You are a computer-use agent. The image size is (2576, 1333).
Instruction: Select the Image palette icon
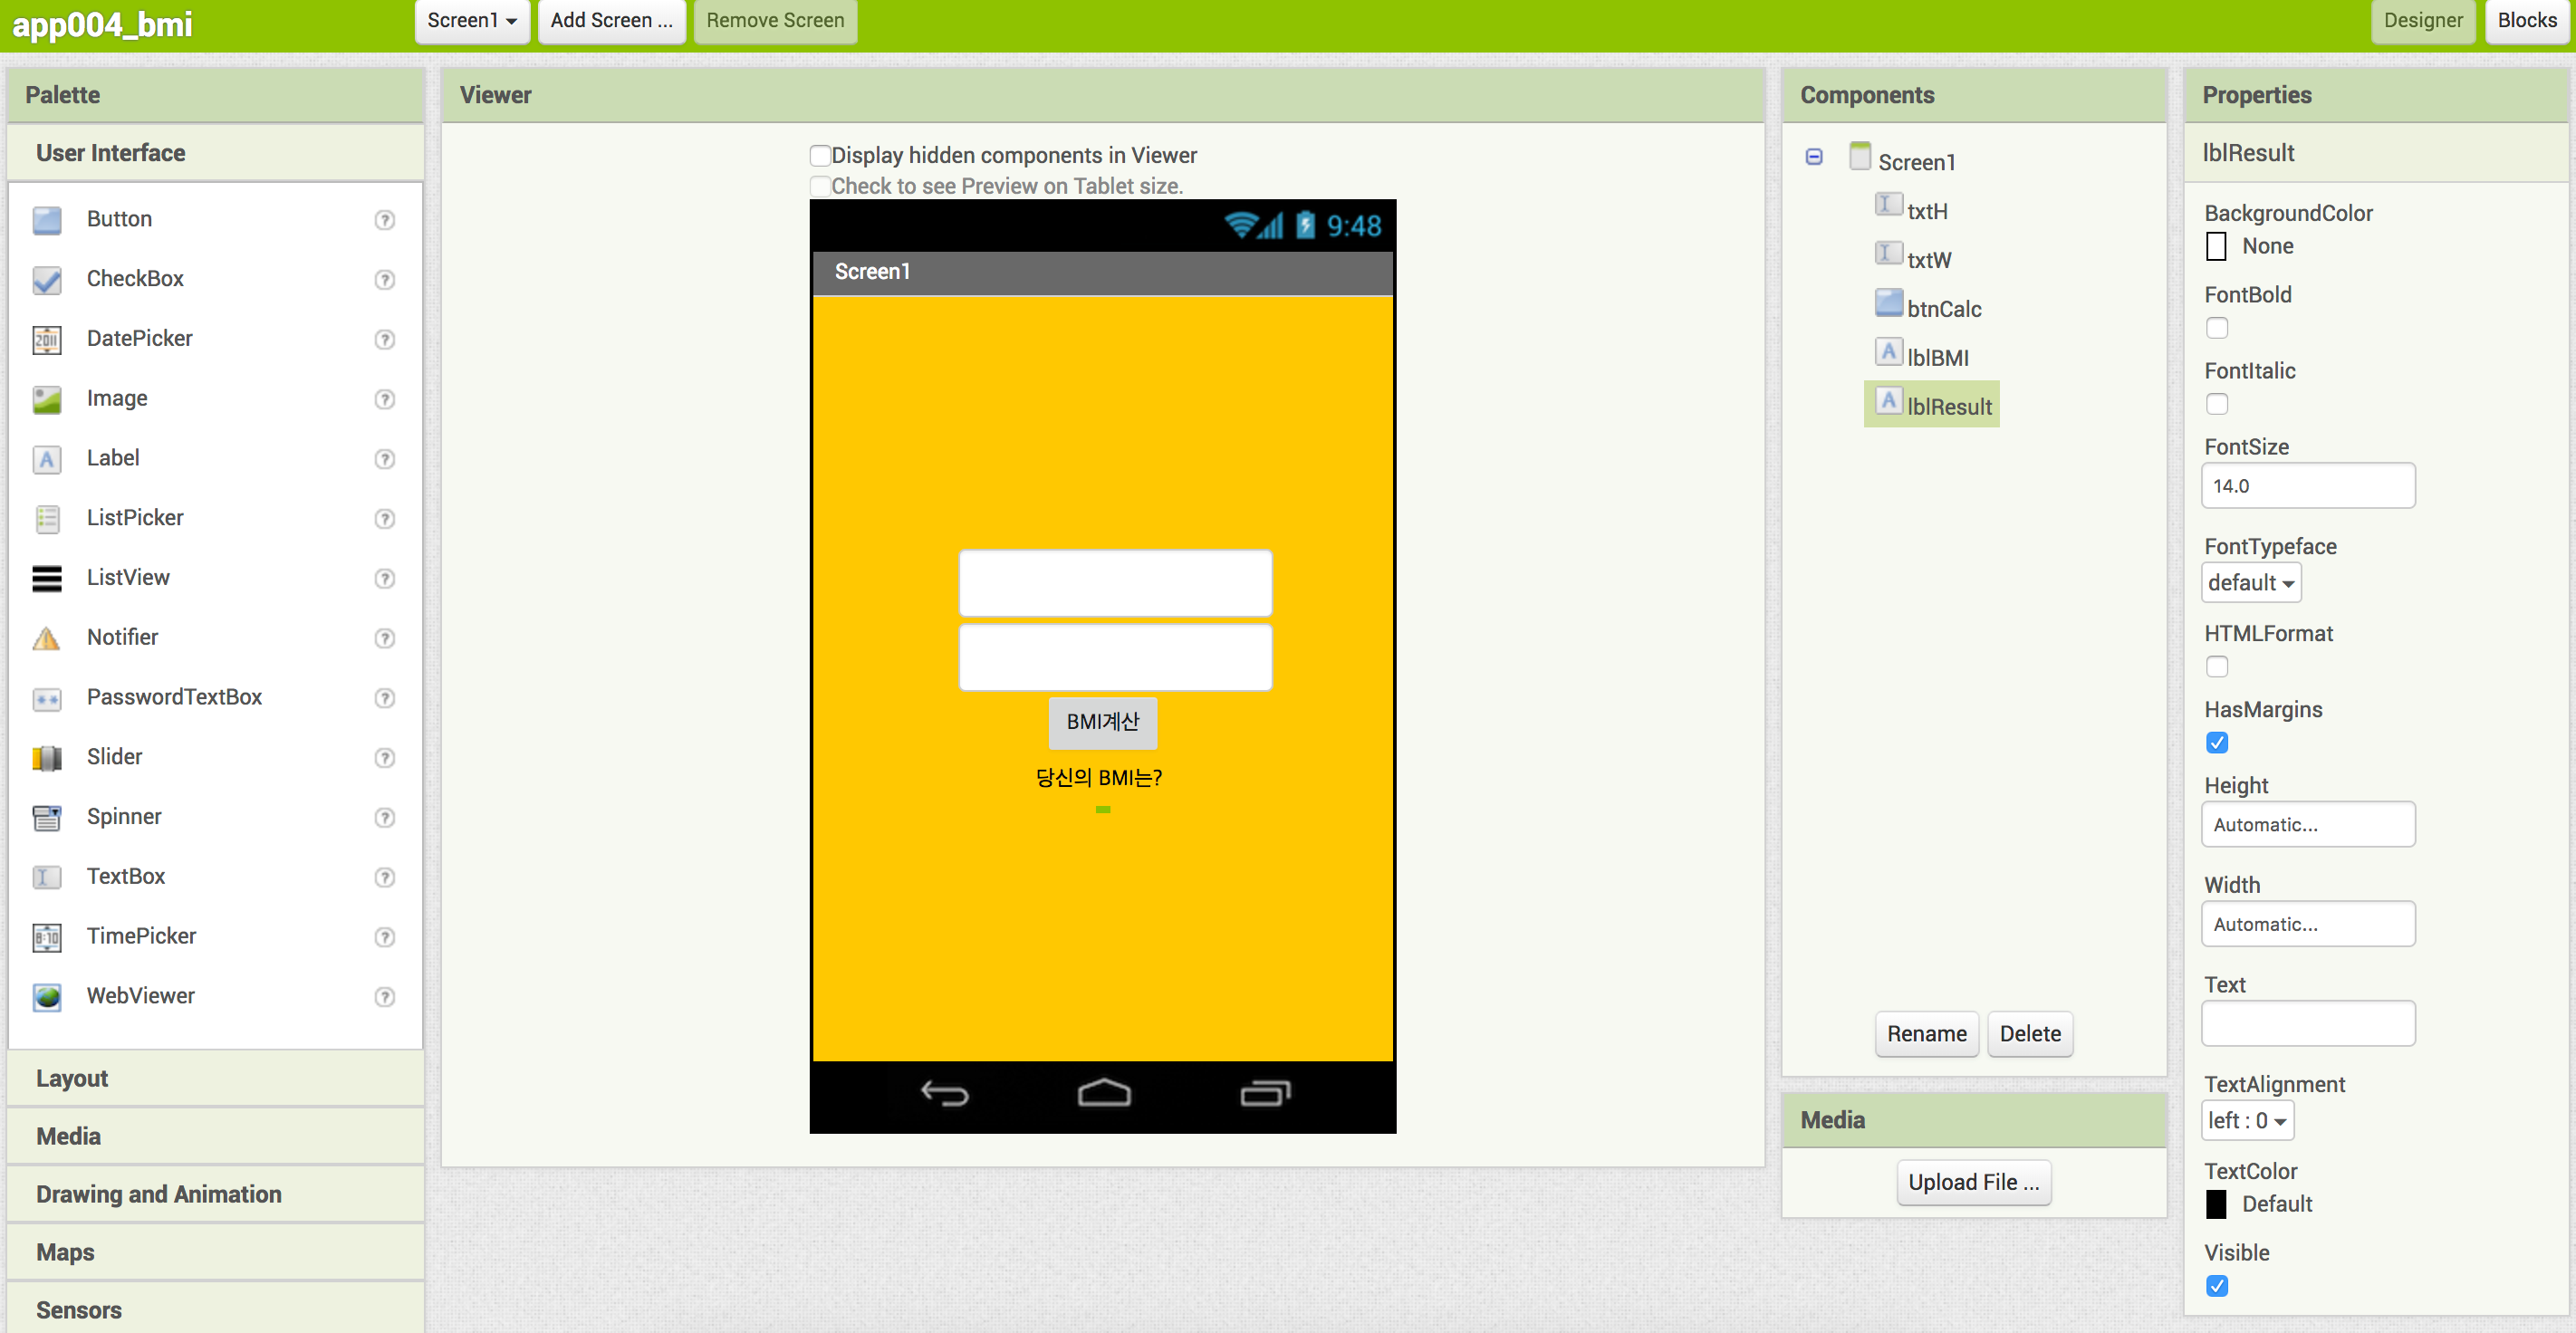[x=46, y=400]
